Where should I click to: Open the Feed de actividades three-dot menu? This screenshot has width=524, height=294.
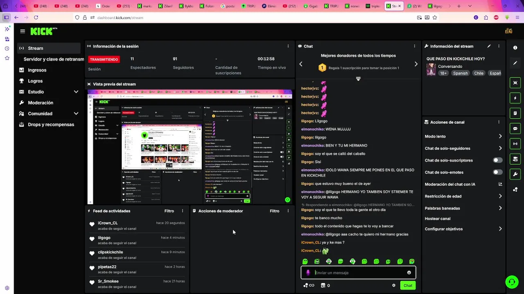183,211
